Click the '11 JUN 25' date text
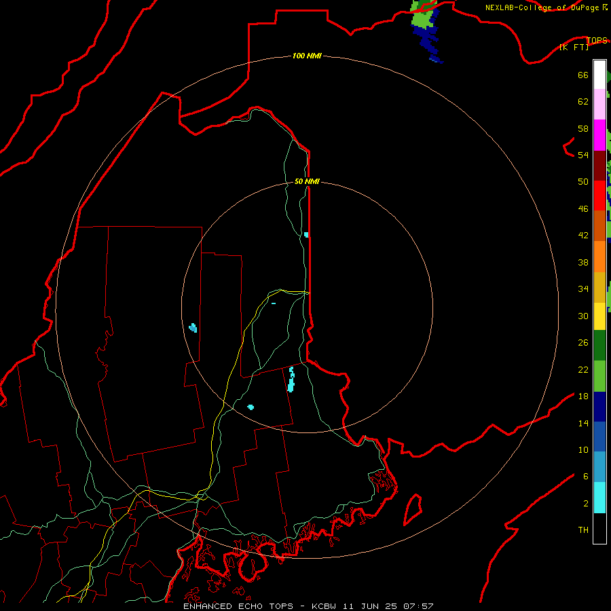The image size is (611, 611). click(370, 606)
